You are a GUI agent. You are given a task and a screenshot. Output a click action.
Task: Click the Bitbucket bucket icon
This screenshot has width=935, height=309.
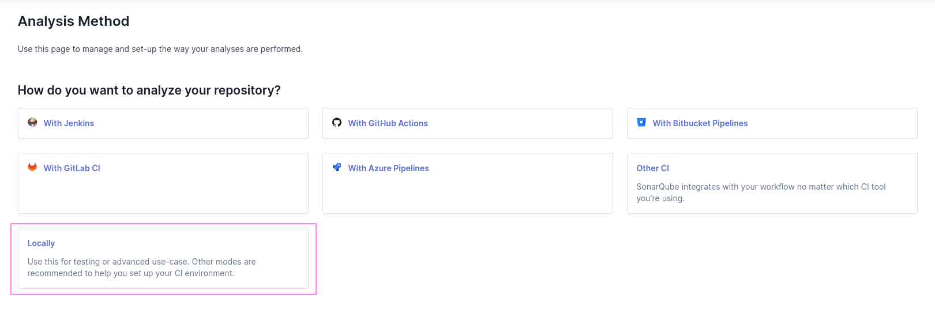(641, 122)
